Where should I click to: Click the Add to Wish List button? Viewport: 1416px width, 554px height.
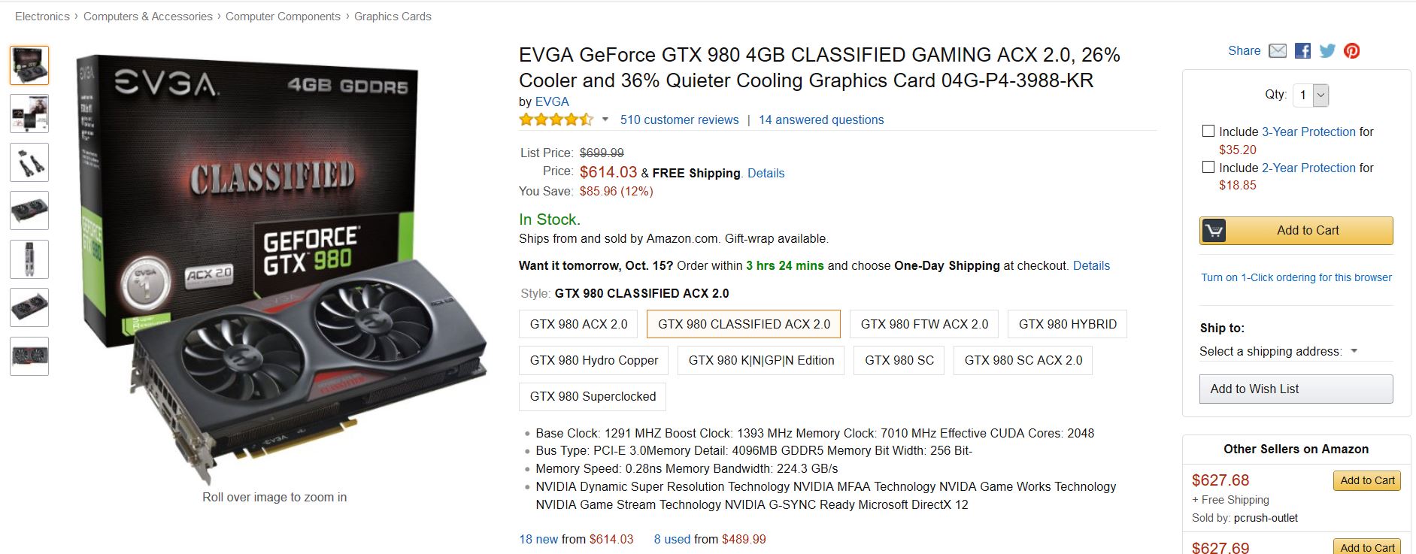pos(1296,389)
